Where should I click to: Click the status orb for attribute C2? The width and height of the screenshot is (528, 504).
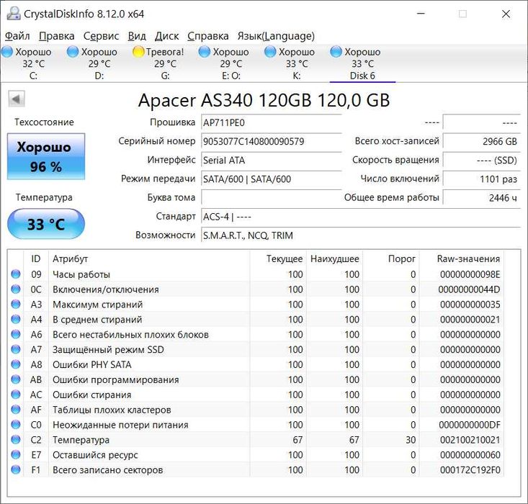click(16, 439)
